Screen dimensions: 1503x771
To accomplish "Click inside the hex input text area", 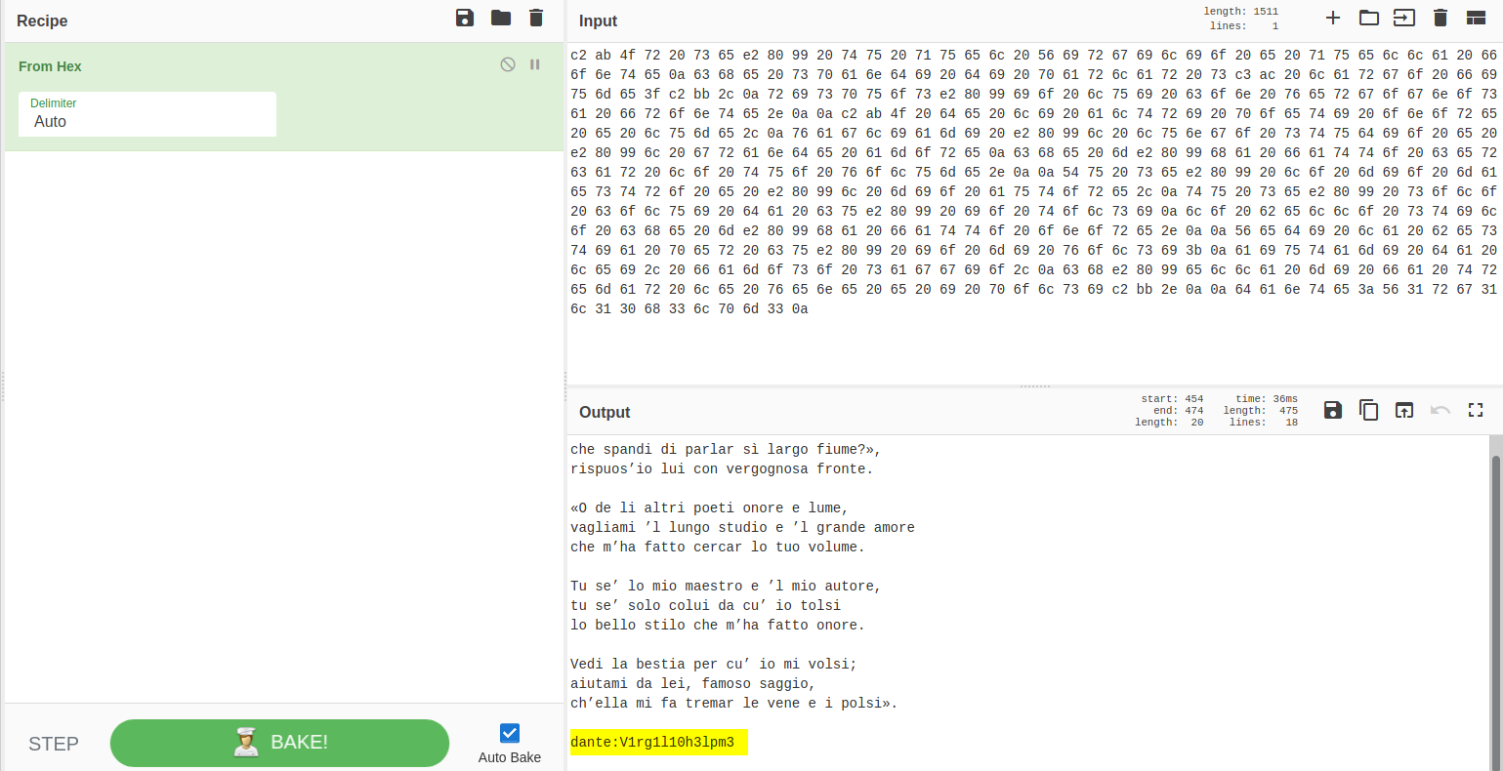I will click(1033, 215).
